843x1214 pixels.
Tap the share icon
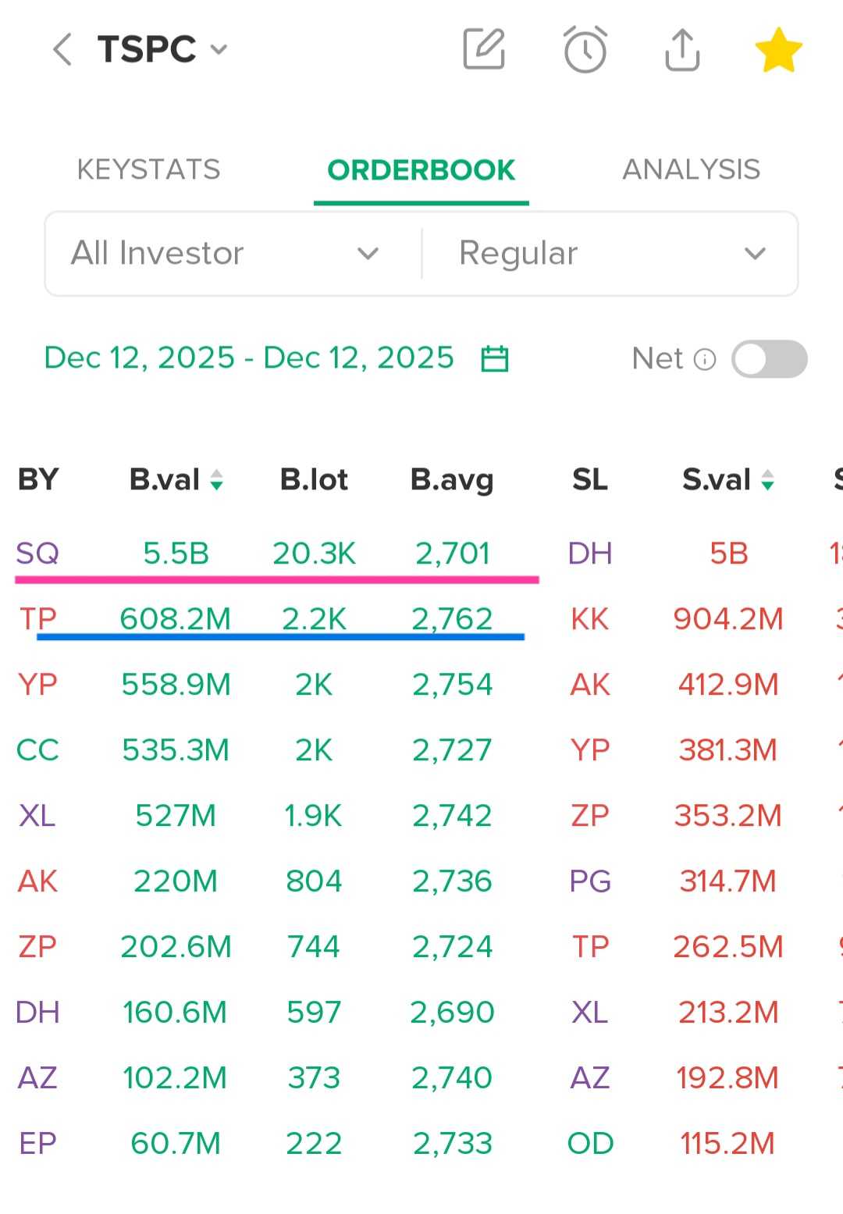tap(682, 49)
